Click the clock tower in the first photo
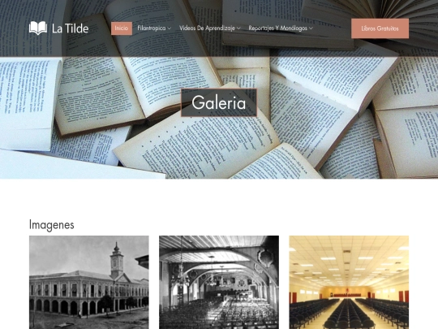The height and width of the screenshot is (329, 438). click(117, 260)
